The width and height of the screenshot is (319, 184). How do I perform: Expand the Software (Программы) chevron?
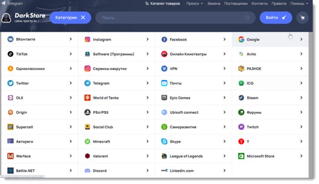pyautogui.click(x=148, y=54)
